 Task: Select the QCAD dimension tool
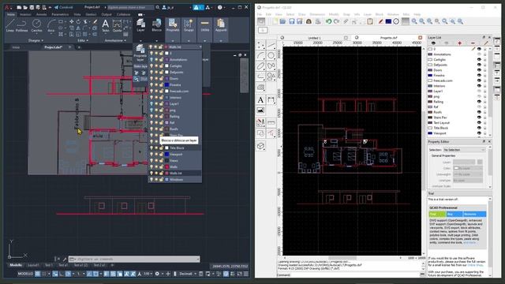(x=271, y=100)
